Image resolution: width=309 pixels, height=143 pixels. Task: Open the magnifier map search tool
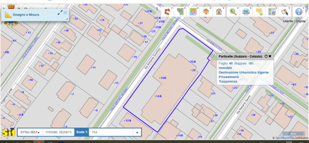[233, 12]
